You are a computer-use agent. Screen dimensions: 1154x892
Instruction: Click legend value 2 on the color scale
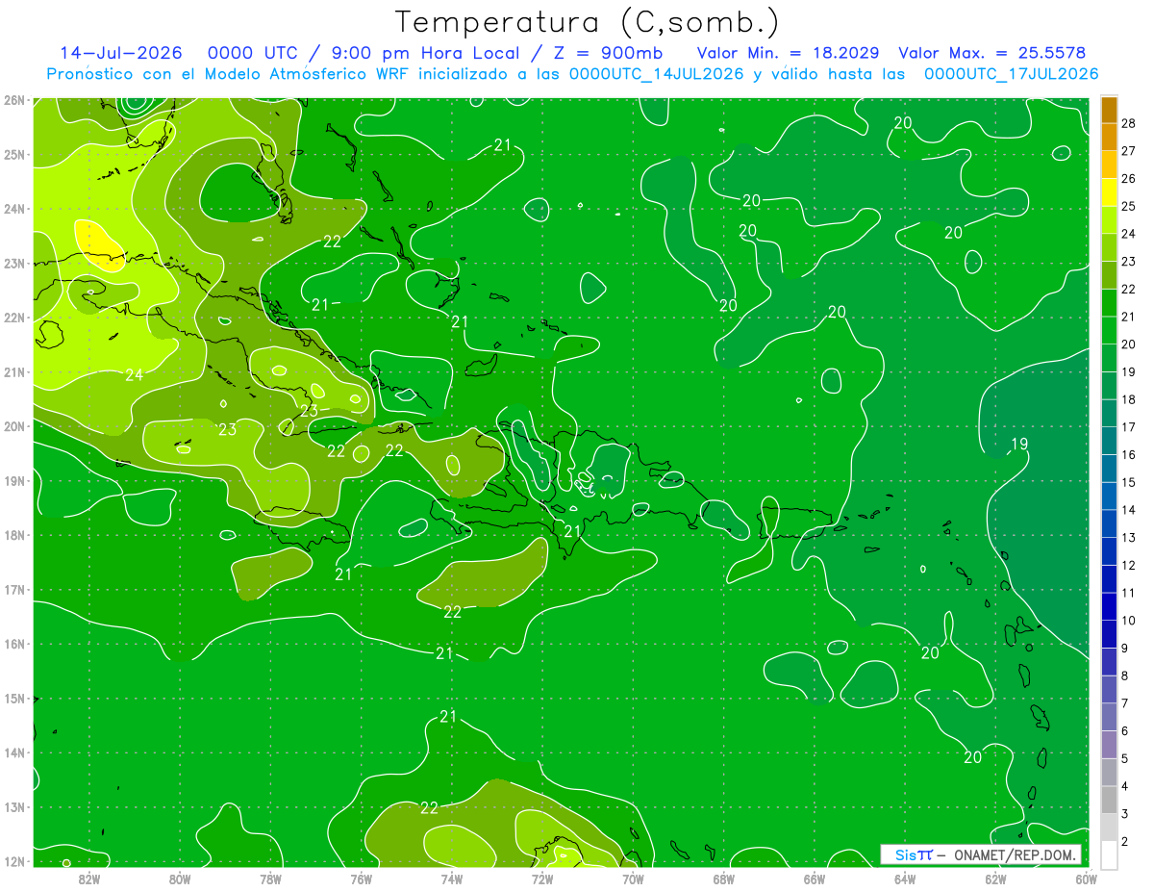pos(1125,843)
